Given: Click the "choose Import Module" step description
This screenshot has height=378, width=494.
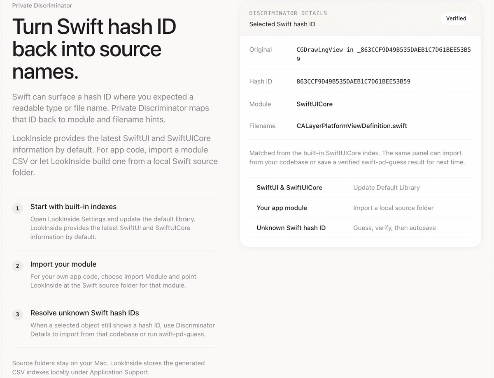Looking at the screenshot, I should point(113,281).
